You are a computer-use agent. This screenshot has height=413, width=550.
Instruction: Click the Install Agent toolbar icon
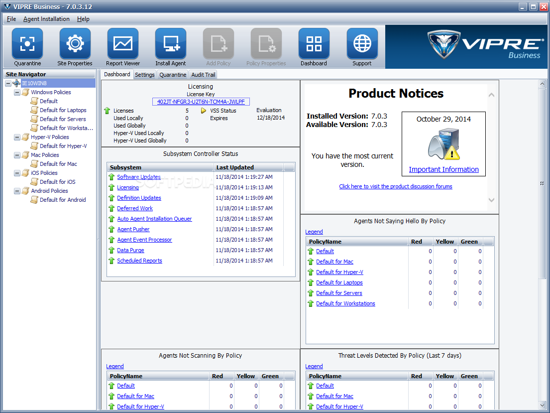pyautogui.click(x=170, y=44)
